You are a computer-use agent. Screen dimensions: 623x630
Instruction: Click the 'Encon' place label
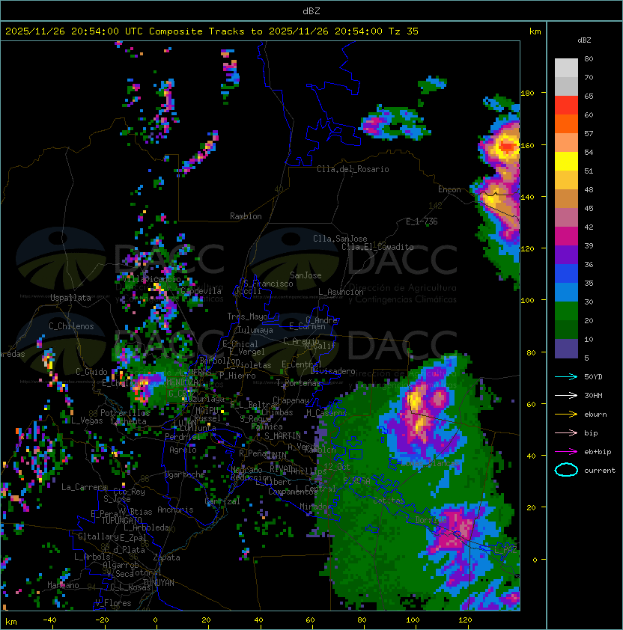449,189
